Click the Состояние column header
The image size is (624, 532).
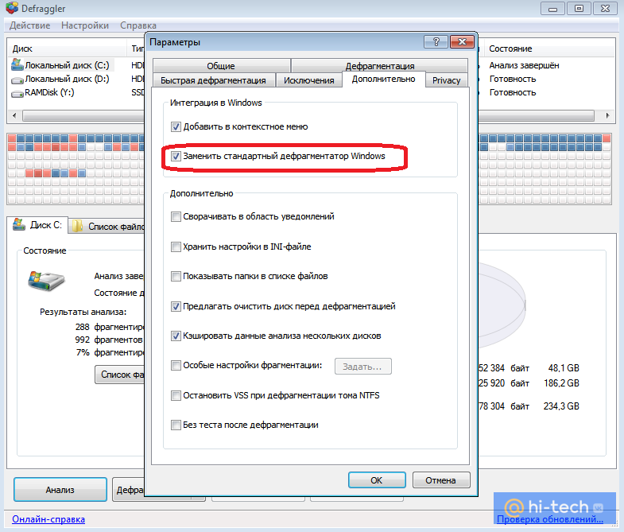(548, 49)
